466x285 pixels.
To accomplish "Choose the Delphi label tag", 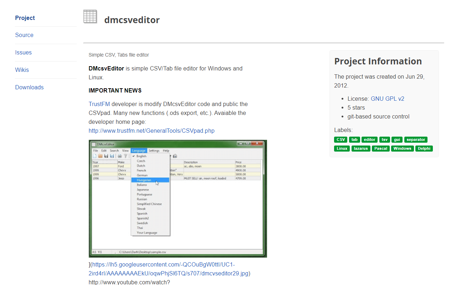I will click(424, 148).
